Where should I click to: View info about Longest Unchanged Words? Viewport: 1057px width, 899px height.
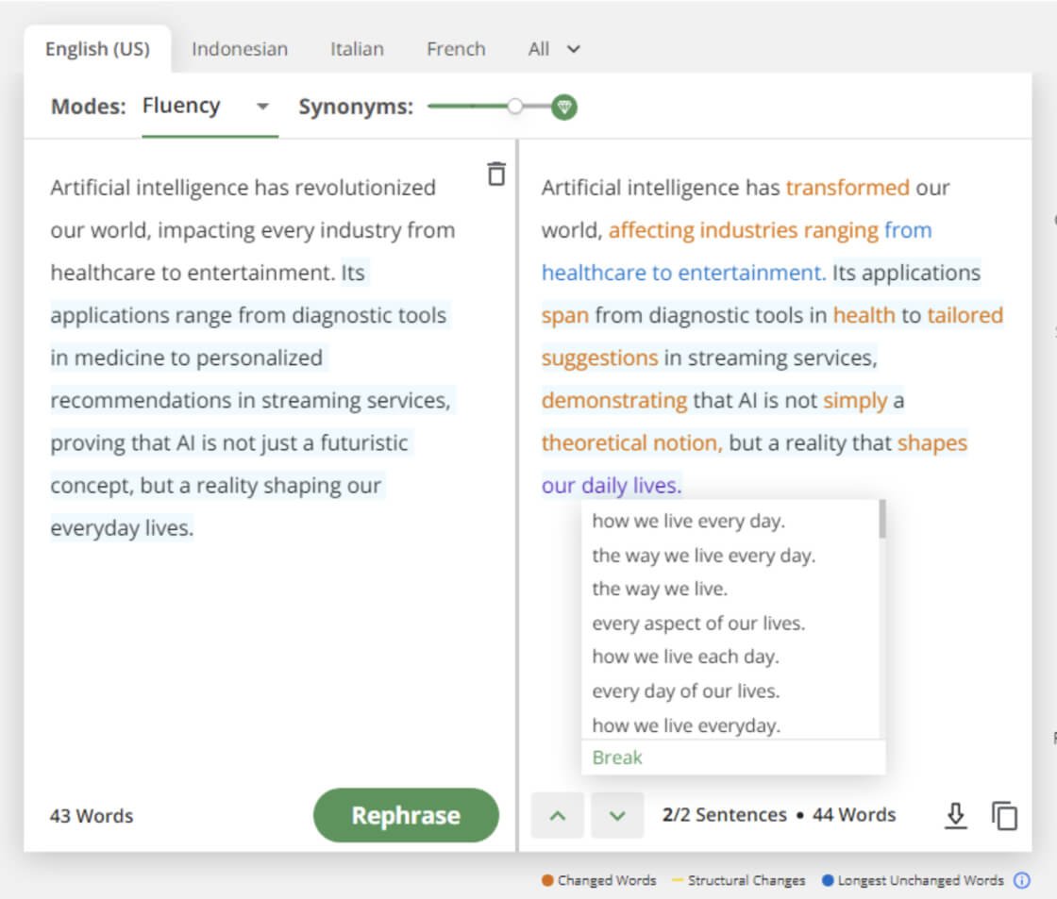click(1022, 880)
